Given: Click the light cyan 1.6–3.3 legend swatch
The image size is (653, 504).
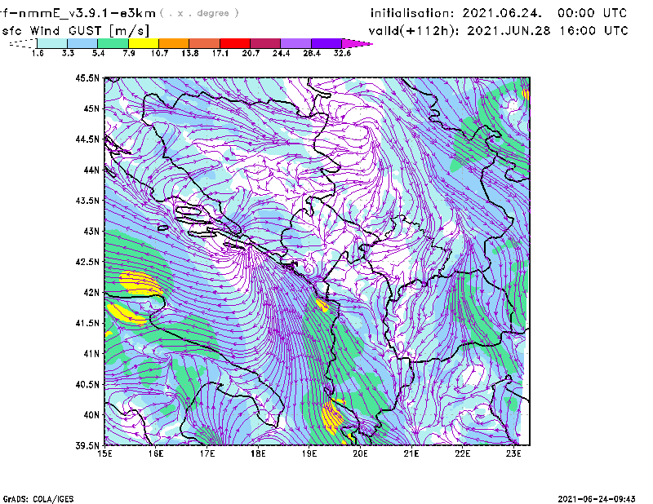Looking at the screenshot, I should pos(52,43).
